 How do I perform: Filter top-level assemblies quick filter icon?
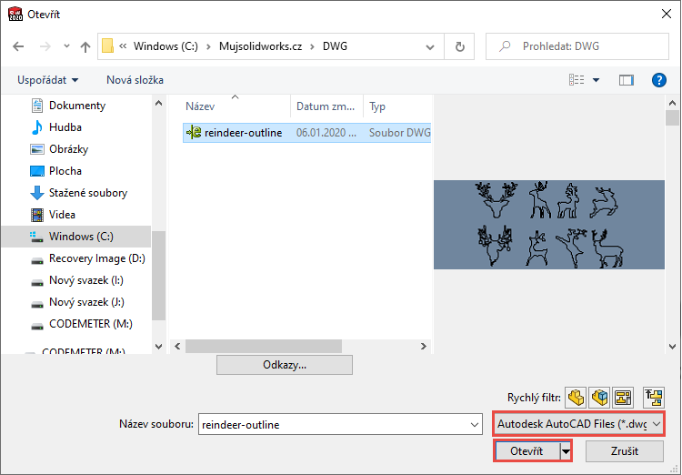point(654,398)
